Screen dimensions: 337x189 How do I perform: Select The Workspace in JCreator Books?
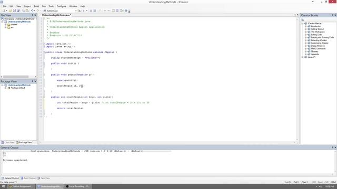pos(318,31)
